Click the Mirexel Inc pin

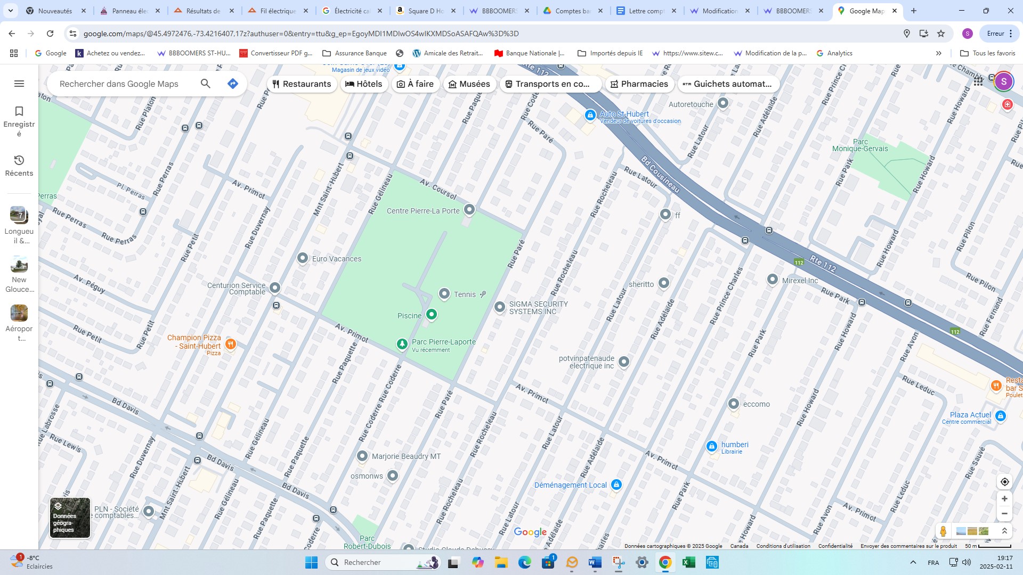pos(773,279)
